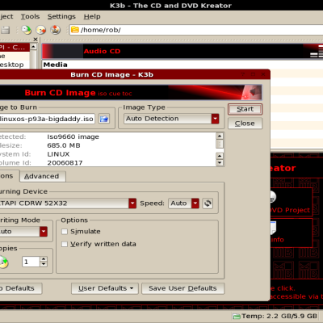Open the Image Type Auto Detection dropdown
Image resolution: width=323 pixels, height=323 pixels.
tap(172, 119)
